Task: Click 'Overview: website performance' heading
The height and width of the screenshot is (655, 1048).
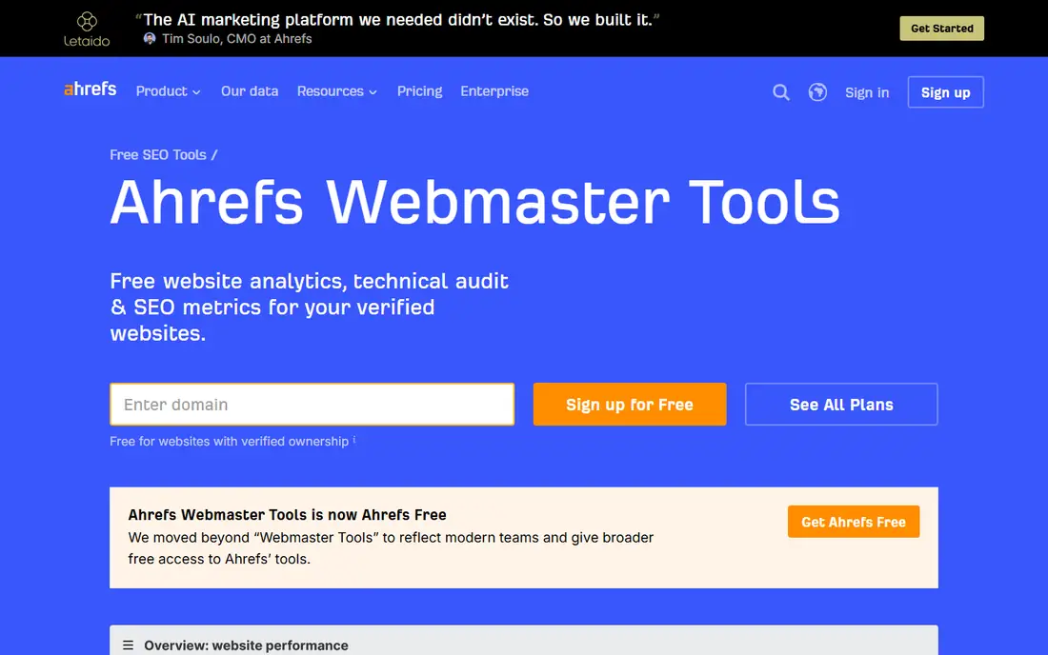Action: click(246, 645)
